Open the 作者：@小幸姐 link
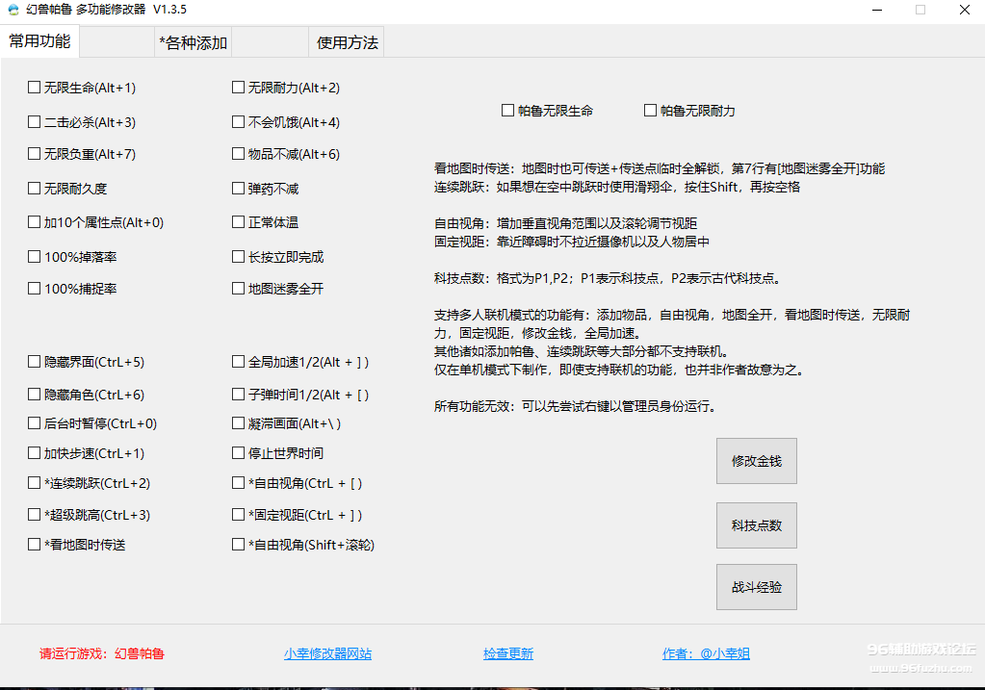The width and height of the screenshot is (985, 690). (706, 654)
